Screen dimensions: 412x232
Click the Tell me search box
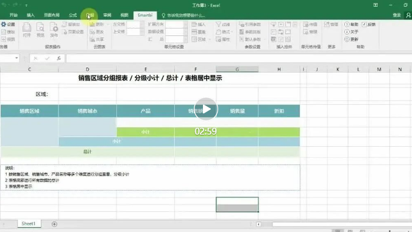183,15
